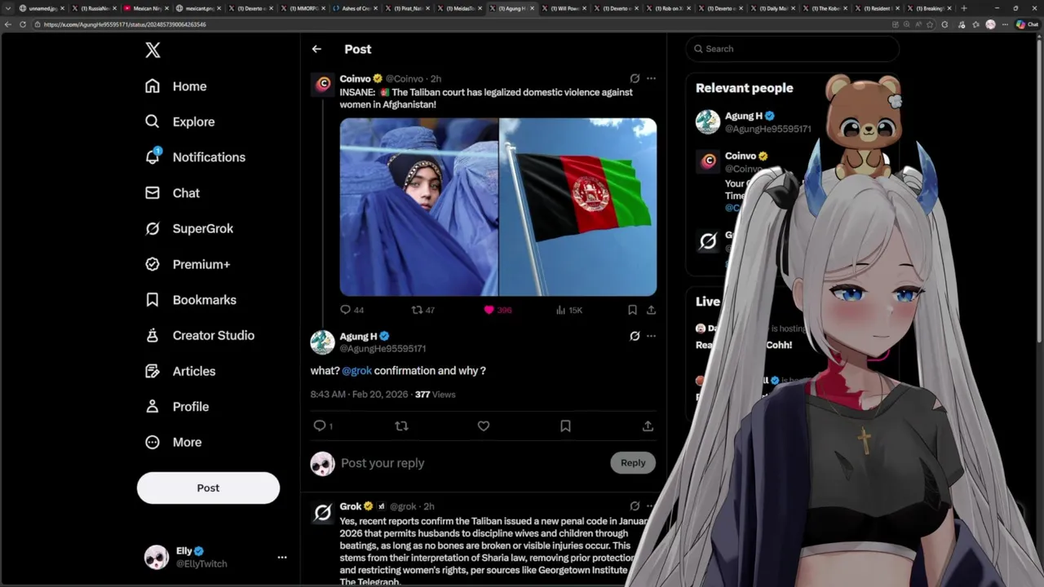Switch to the Mexican Ninja YouTube tab

pos(147,8)
